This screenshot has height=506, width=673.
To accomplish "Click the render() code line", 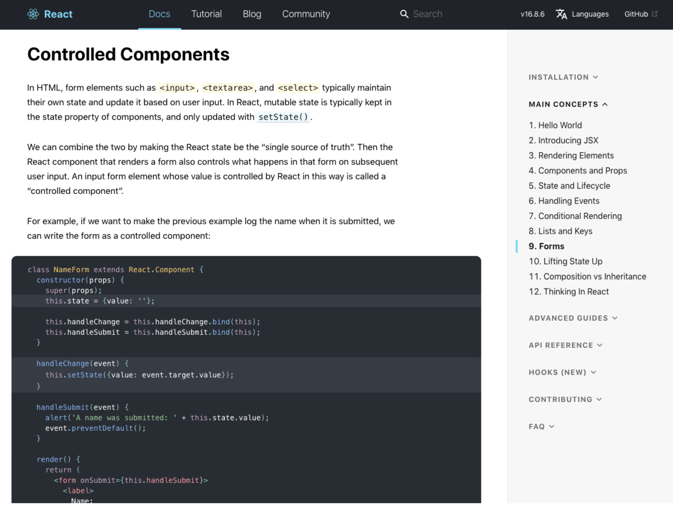I will (x=58, y=460).
